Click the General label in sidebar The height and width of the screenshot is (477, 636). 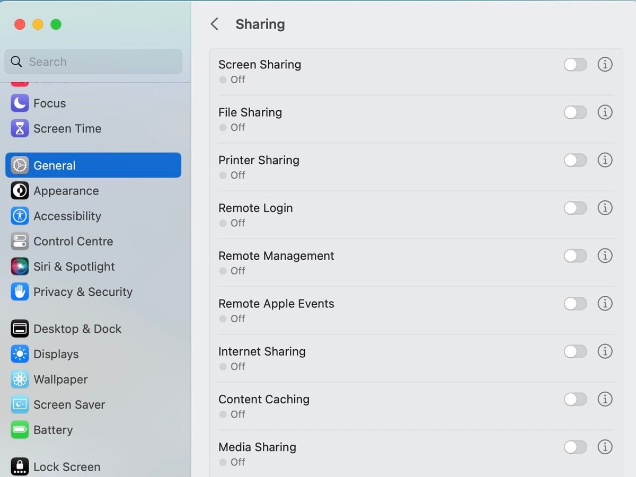click(x=54, y=165)
